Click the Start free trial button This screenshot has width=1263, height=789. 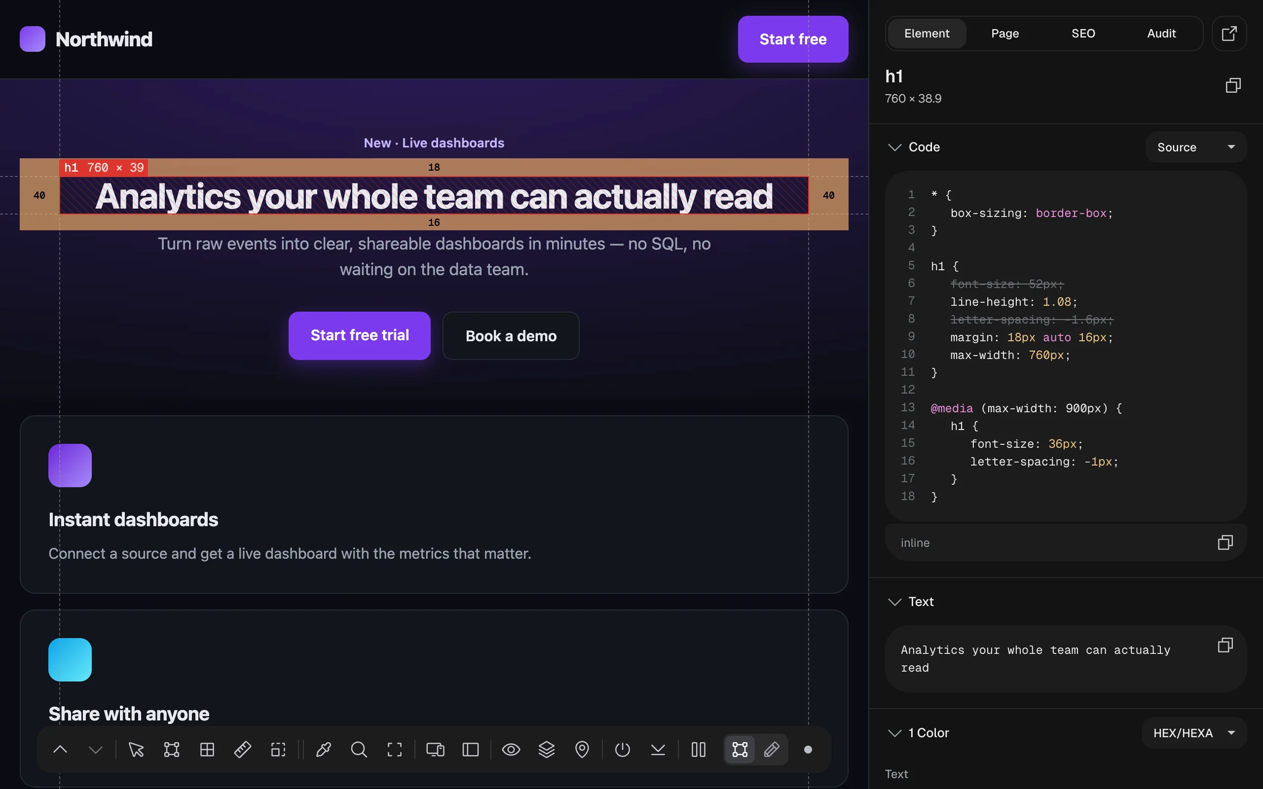(x=360, y=335)
